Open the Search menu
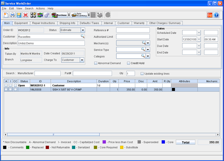Screen dimensions: 224x161 pos(29,9)
